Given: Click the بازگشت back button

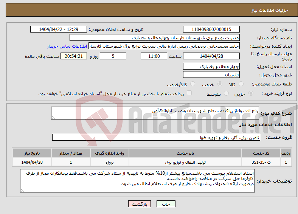Looking at the screenshot, I should pyautogui.click(x=140, y=204).
